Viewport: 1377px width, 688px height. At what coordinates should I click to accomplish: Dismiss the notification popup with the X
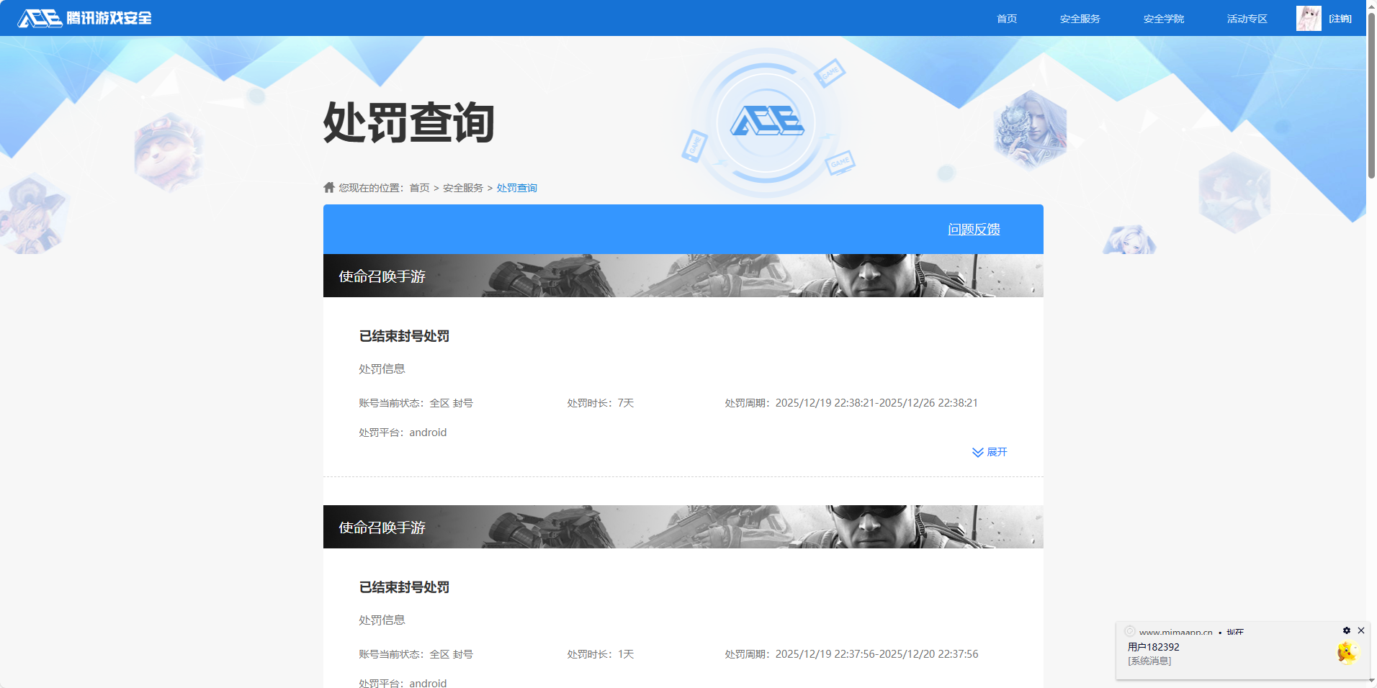[1361, 630]
